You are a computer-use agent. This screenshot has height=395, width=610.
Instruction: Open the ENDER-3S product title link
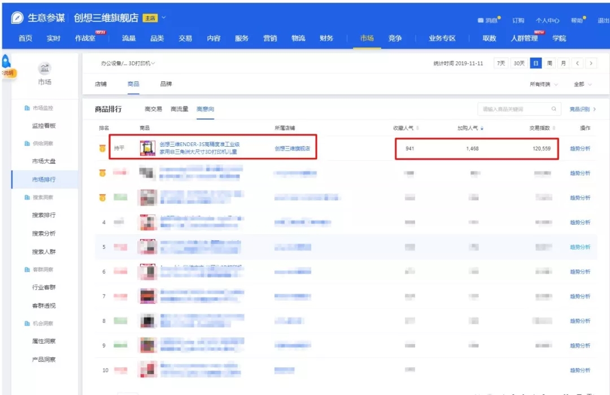[199, 148]
